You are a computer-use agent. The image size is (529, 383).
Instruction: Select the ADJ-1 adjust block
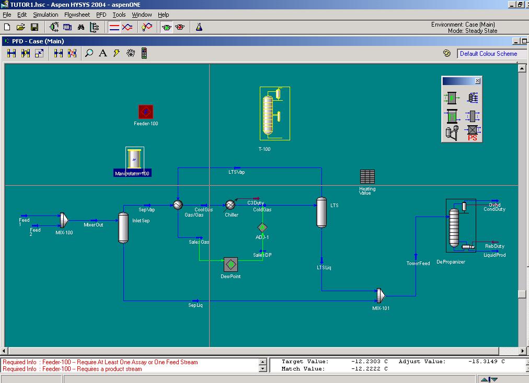tap(262, 228)
